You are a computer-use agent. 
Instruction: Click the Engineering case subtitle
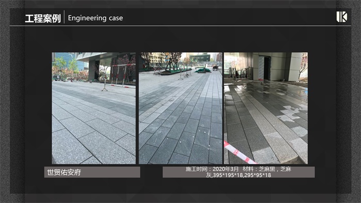(95, 18)
